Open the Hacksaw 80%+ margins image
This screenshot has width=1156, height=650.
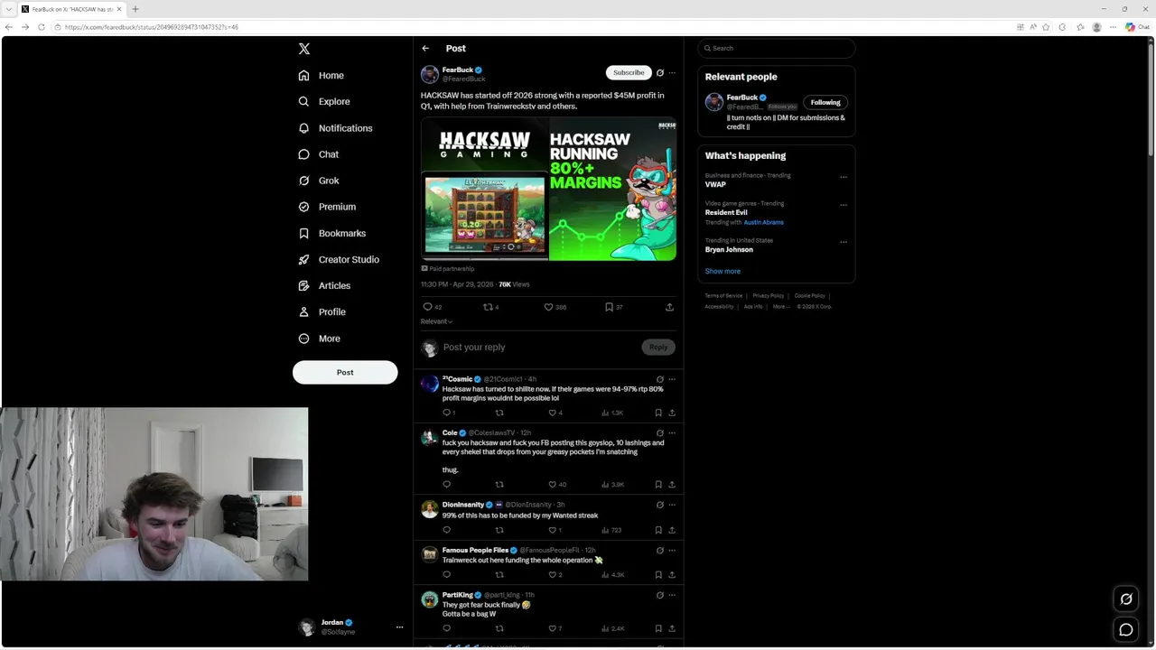pyautogui.click(x=613, y=189)
